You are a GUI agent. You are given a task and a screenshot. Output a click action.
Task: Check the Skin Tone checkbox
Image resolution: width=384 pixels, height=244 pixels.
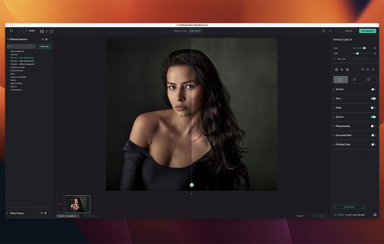pyautogui.click(x=334, y=59)
